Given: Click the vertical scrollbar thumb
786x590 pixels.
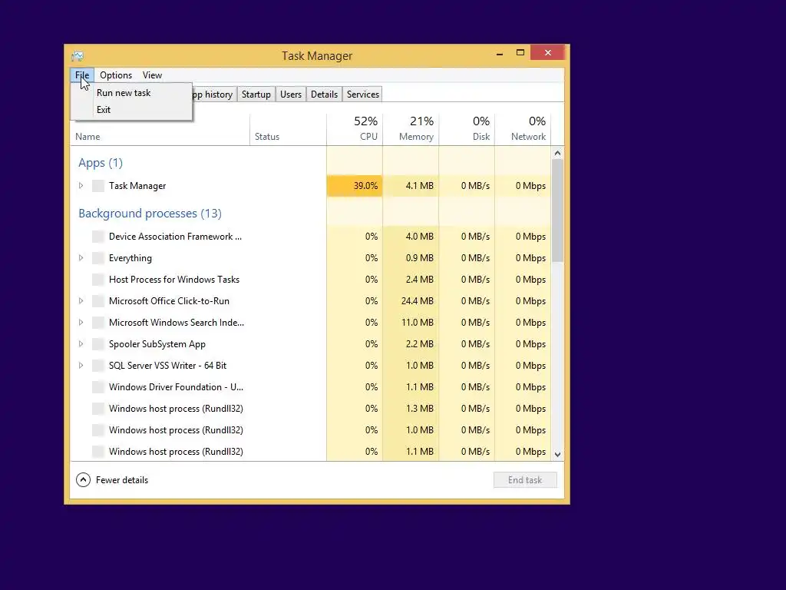Looking at the screenshot, I should coord(557,210).
